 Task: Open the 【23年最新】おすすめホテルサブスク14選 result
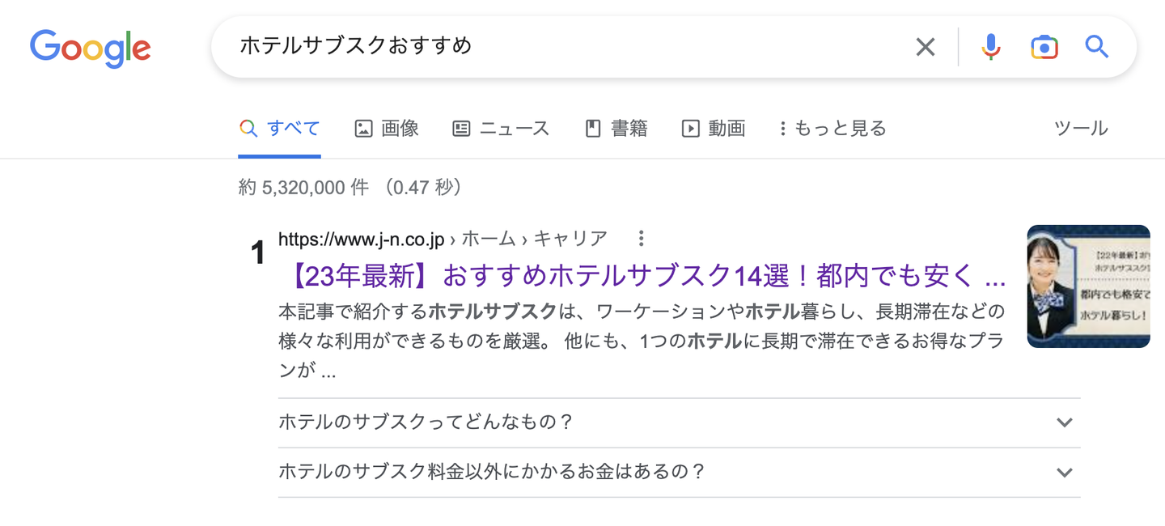click(x=646, y=277)
